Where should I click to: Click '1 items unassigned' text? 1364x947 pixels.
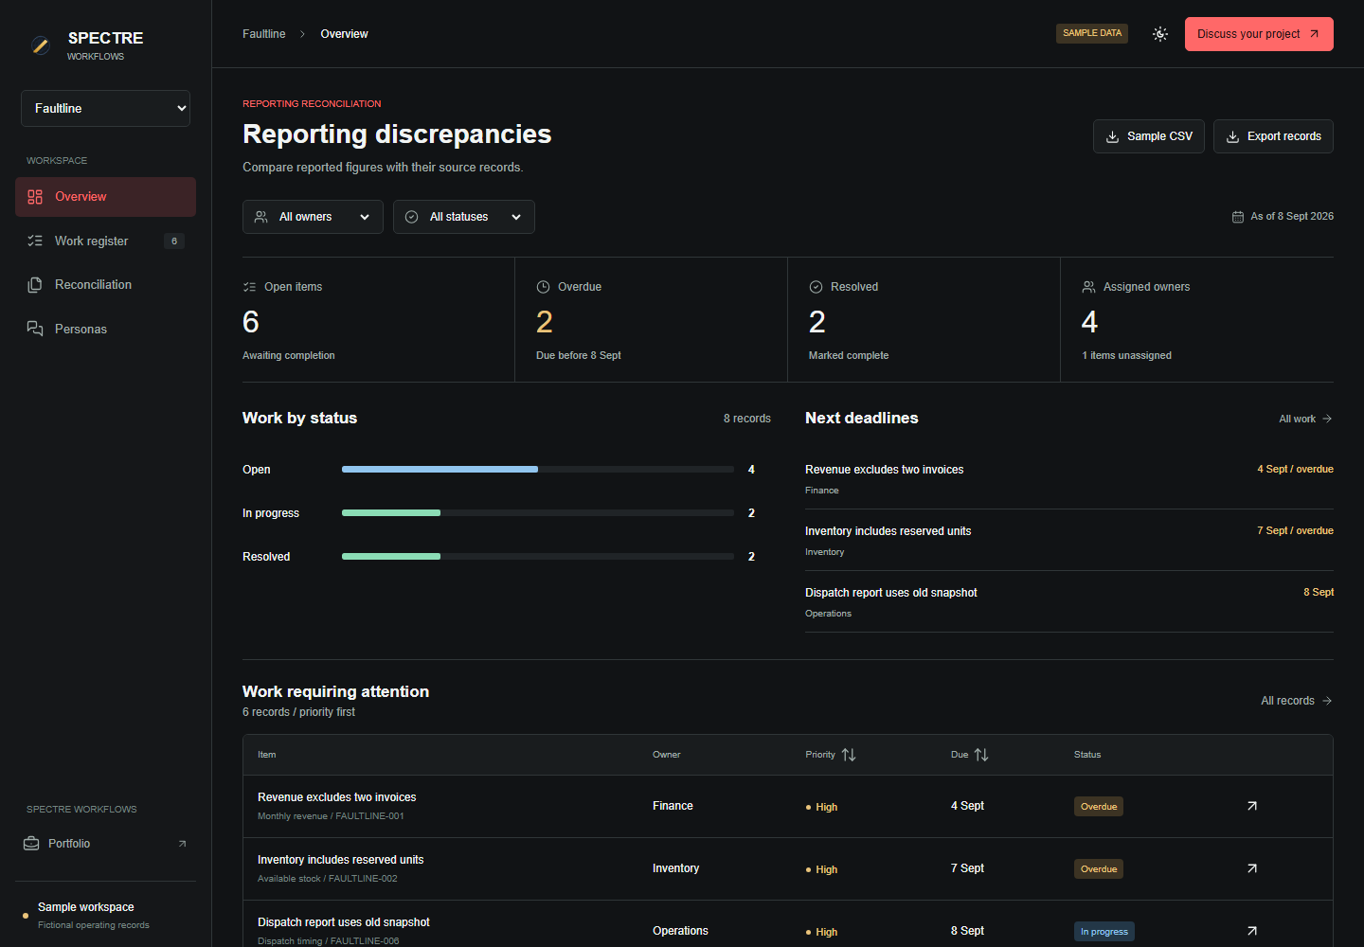click(x=1126, y=356)
